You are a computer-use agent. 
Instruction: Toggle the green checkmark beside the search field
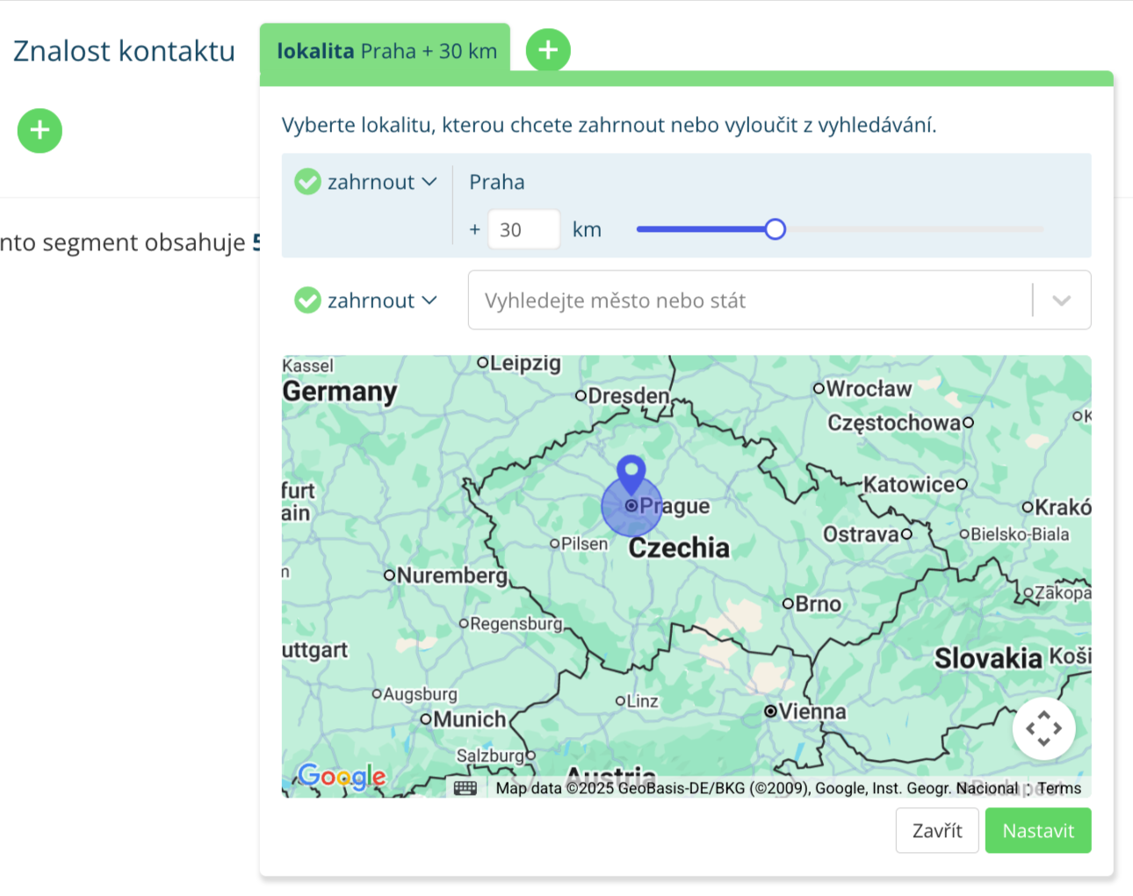307,300
